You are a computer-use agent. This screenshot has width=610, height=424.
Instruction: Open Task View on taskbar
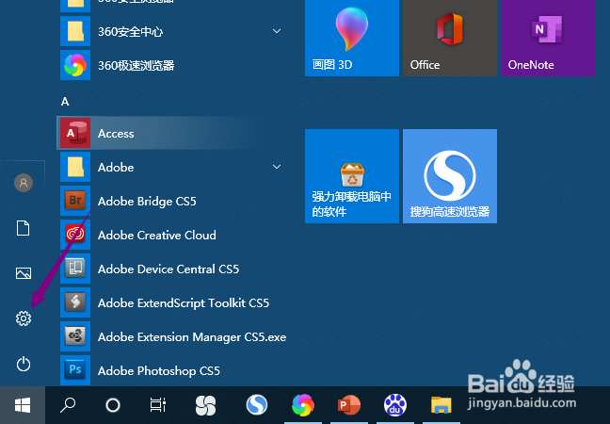pyautogui.click(x=158, y=405)
